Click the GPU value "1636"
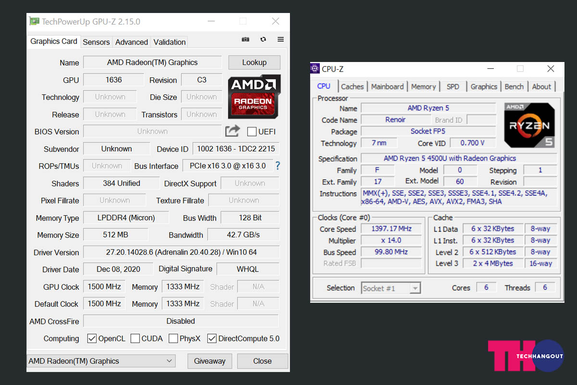 [114, 80]
